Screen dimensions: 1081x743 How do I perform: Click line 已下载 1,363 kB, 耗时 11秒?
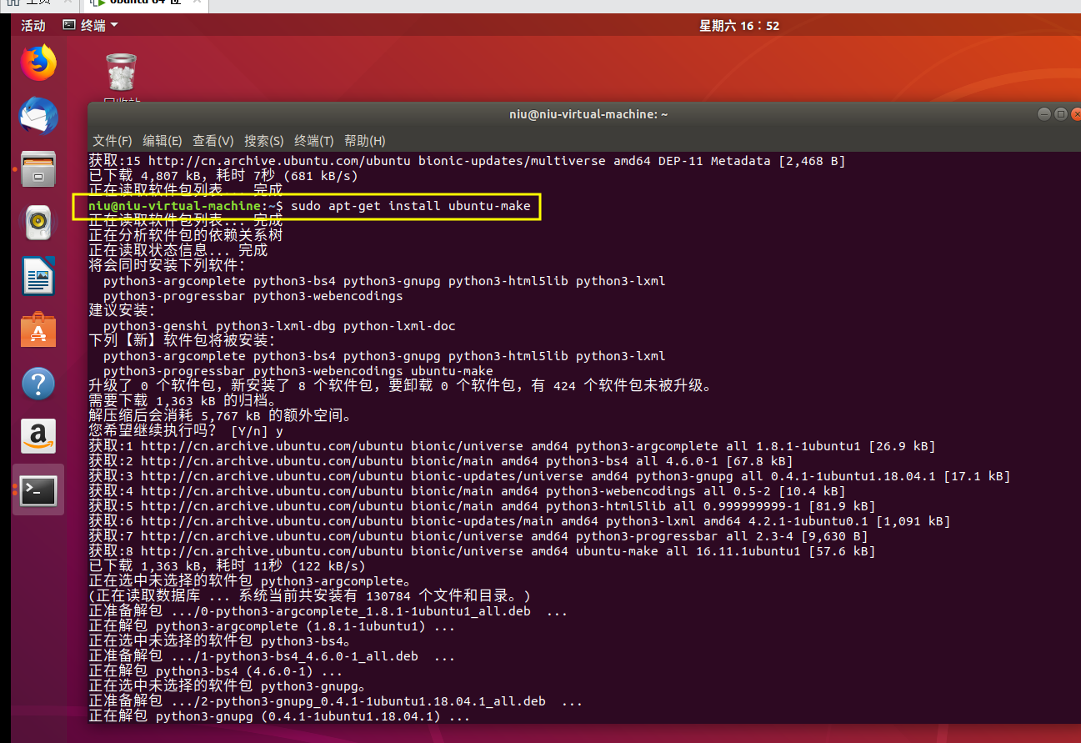point(227,566)
